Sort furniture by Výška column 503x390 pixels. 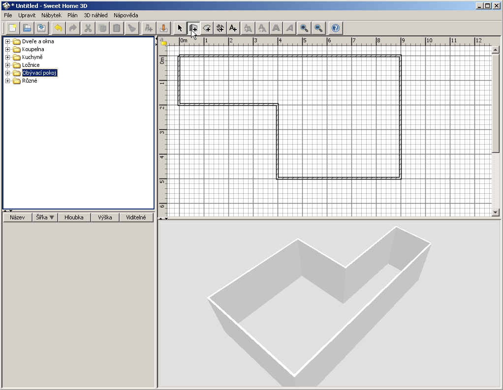(105, 217)
